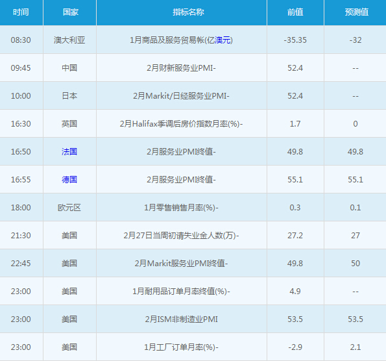Open the 德国 country link
Screen dimensions: 386x361
pyautogui.click(x=69, y=179)
